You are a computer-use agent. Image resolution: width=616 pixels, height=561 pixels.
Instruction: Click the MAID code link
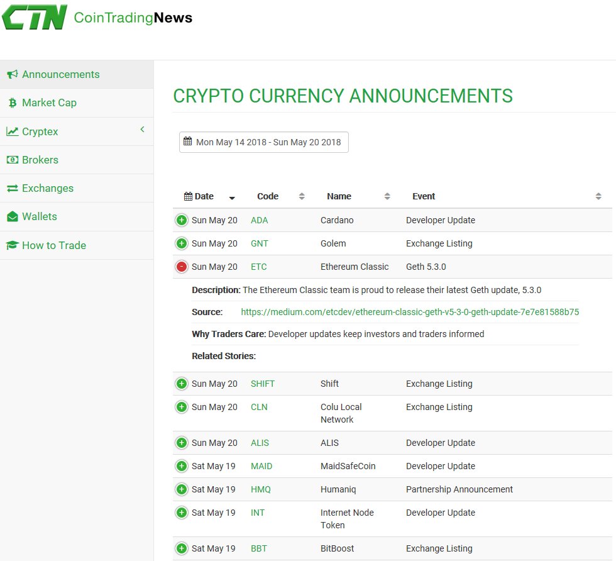pos(261,466)
